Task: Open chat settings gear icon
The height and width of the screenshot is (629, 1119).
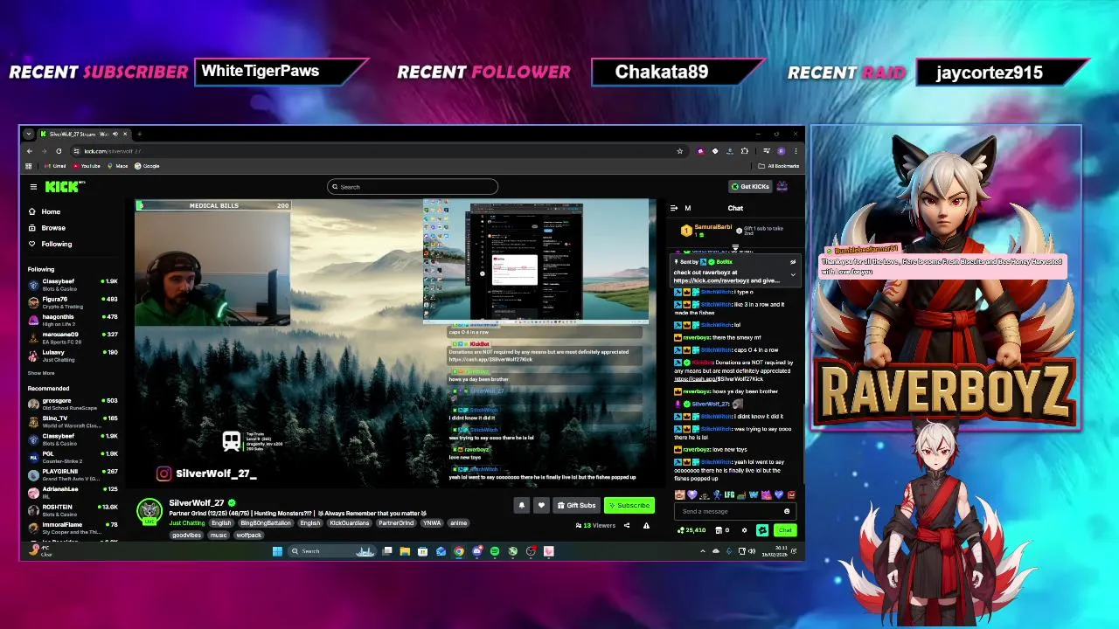Action: coord(744,530)
